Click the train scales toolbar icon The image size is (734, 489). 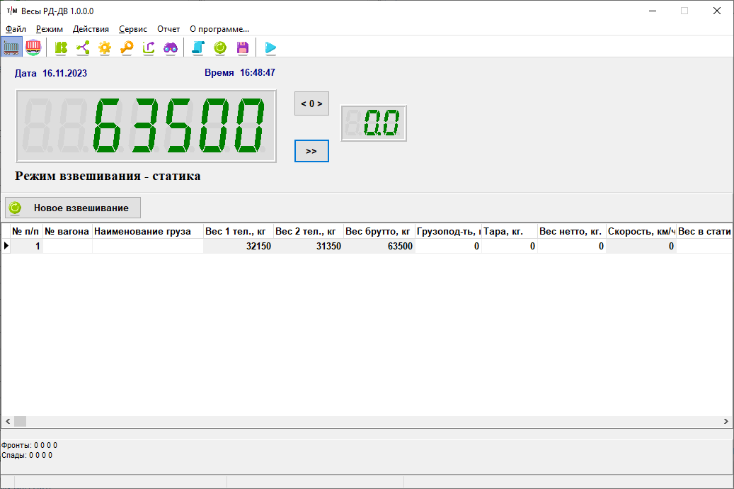click(11, 47)
